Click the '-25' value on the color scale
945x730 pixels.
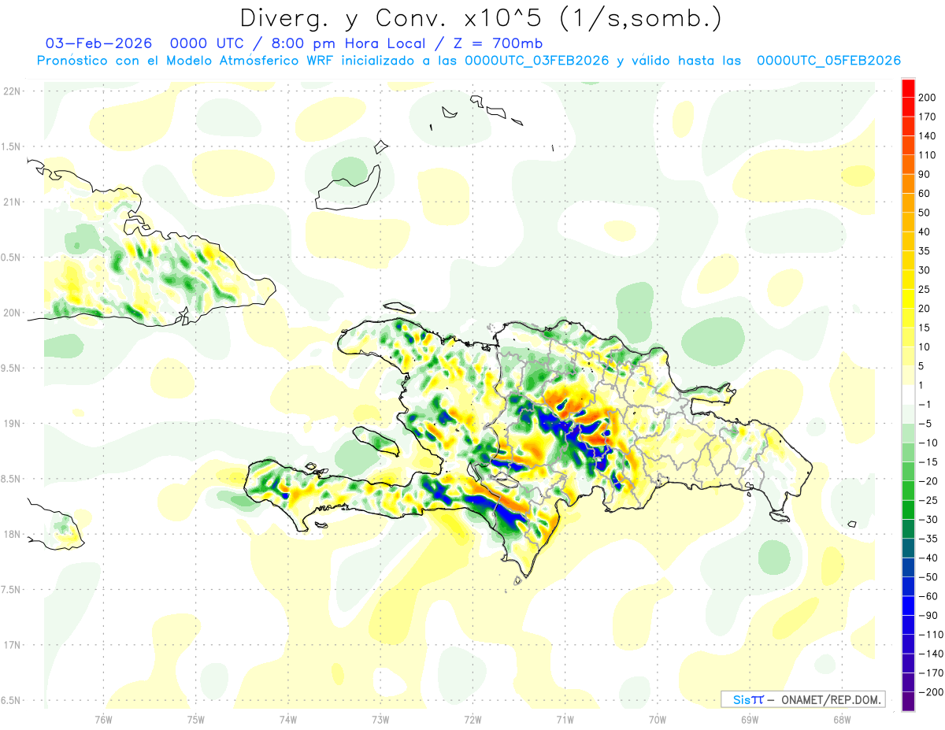point(929,500)
